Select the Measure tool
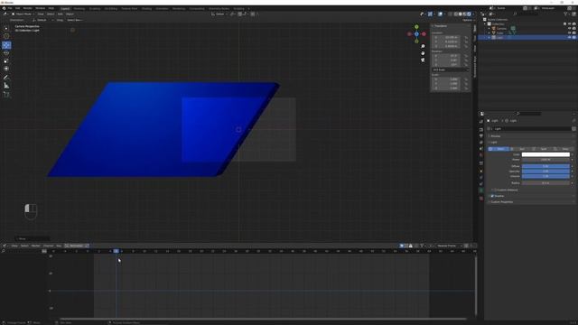This screenshot has height=325, width=578. click(6, 86)
